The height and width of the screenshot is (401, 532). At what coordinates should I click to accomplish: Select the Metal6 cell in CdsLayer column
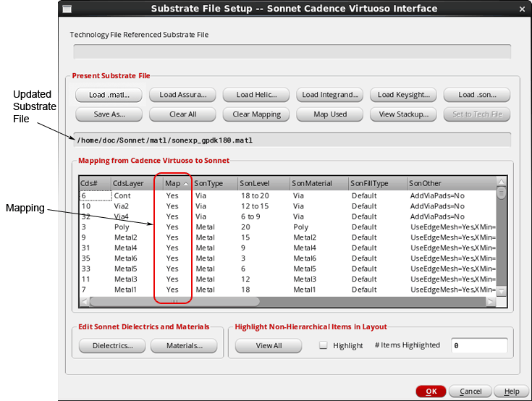pyautogui.click(x=126, y=258)
